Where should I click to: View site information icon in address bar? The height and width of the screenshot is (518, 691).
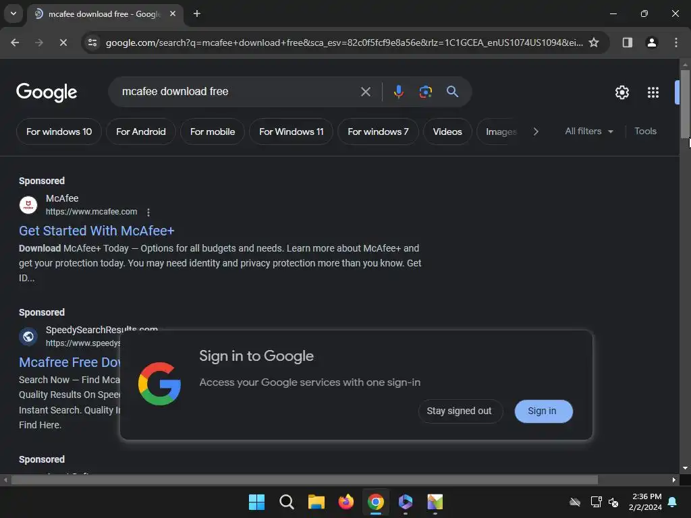pyautogui.click(x=92, y=42)
